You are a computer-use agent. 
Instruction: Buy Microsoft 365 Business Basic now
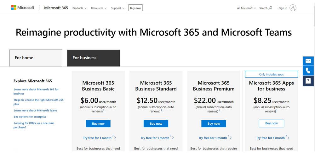pyautogui.click(x=98, y=123)
